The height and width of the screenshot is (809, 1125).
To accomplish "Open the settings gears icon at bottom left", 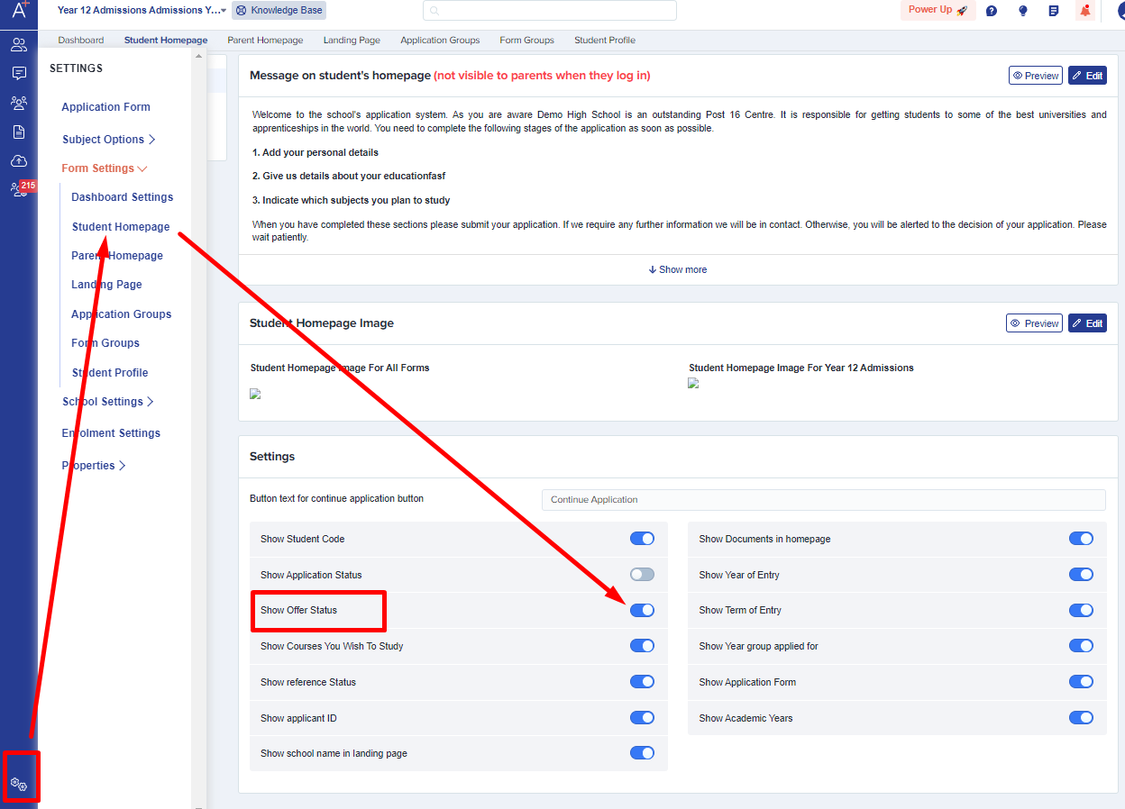I will [19, 784].
